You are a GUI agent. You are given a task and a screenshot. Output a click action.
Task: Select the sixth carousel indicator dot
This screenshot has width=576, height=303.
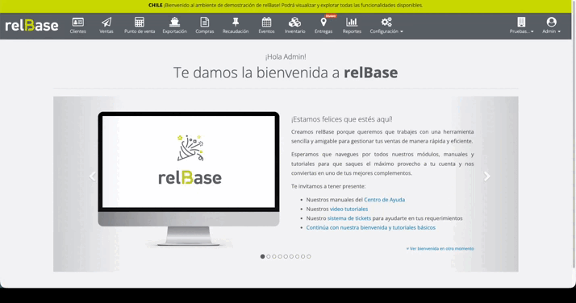tap(291, 256)
